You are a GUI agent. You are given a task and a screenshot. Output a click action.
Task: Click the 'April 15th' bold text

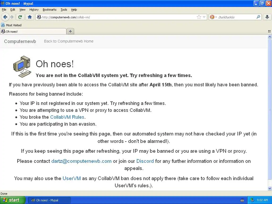161,85
